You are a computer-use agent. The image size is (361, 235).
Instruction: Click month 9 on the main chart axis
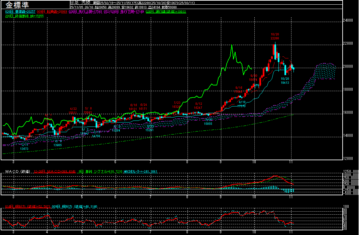pos(221,162)
